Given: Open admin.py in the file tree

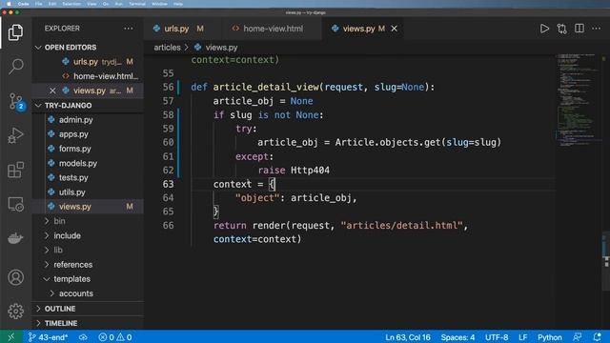Looking at the screenshot, I should coord(75,120).
